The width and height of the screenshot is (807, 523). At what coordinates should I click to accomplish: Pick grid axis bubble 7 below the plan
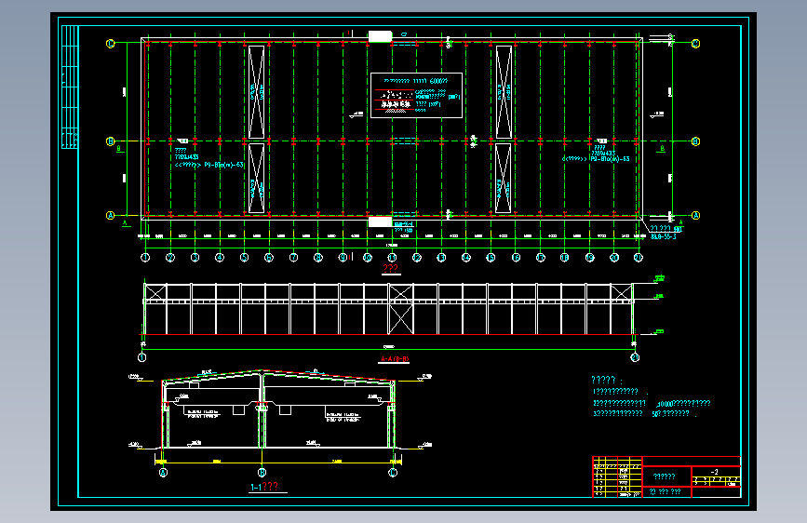pos(293,258)
